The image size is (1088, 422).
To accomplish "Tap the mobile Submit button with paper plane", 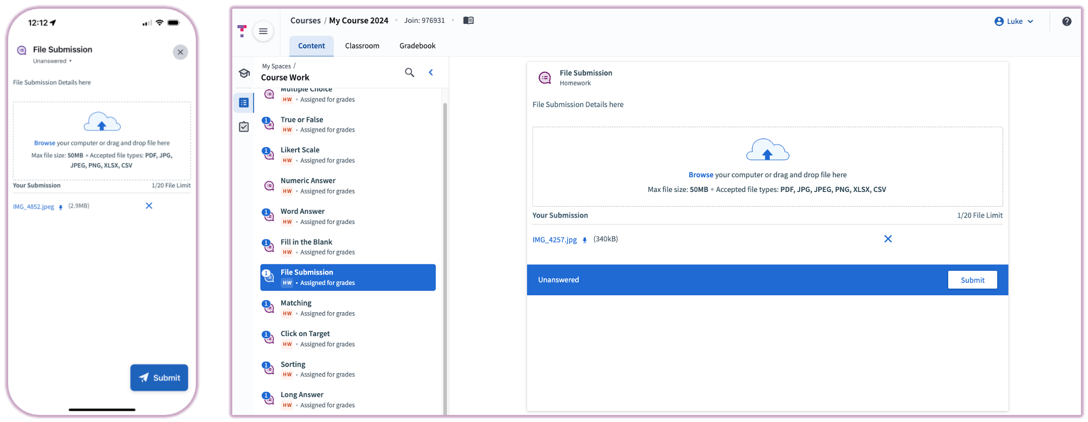I will click(x=159, y=377).
